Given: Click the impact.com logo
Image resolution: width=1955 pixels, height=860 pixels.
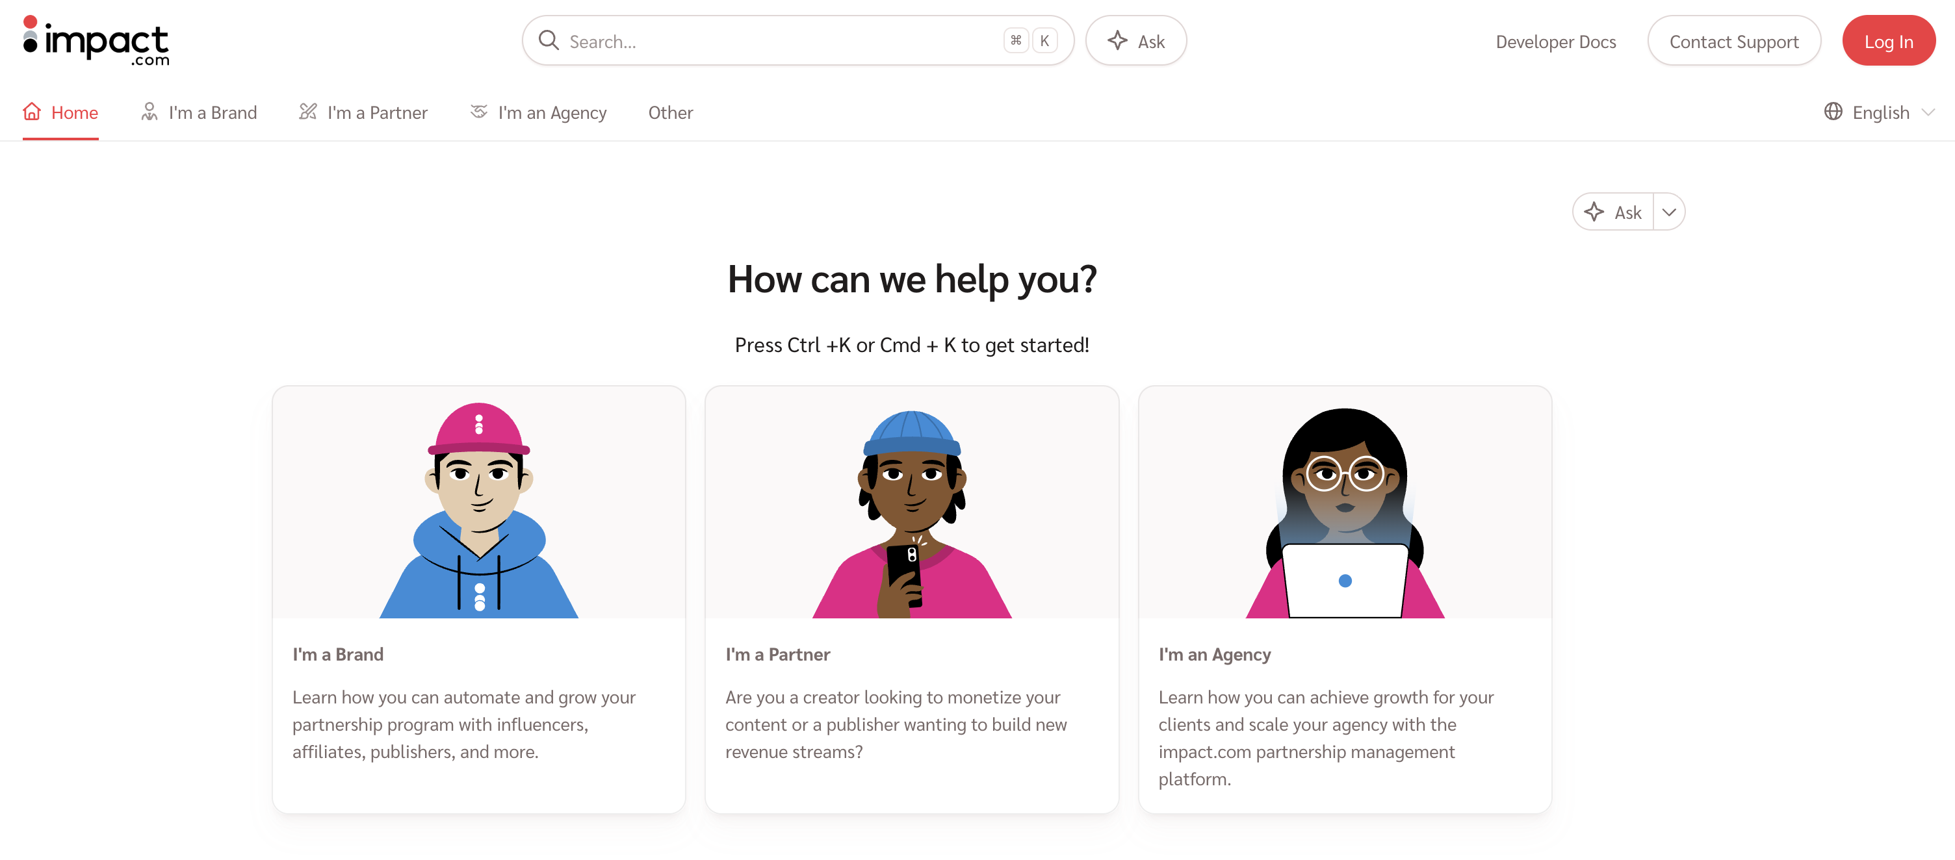Looking at the screenshot, I should [96, 41].
